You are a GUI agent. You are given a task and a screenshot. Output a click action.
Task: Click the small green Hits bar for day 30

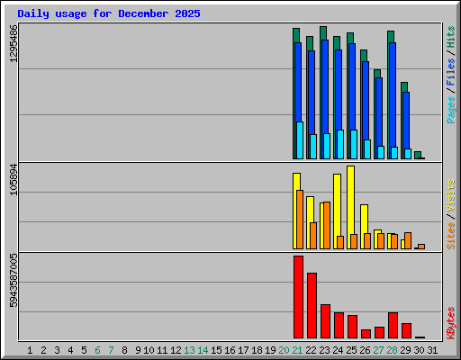[418, 154]
